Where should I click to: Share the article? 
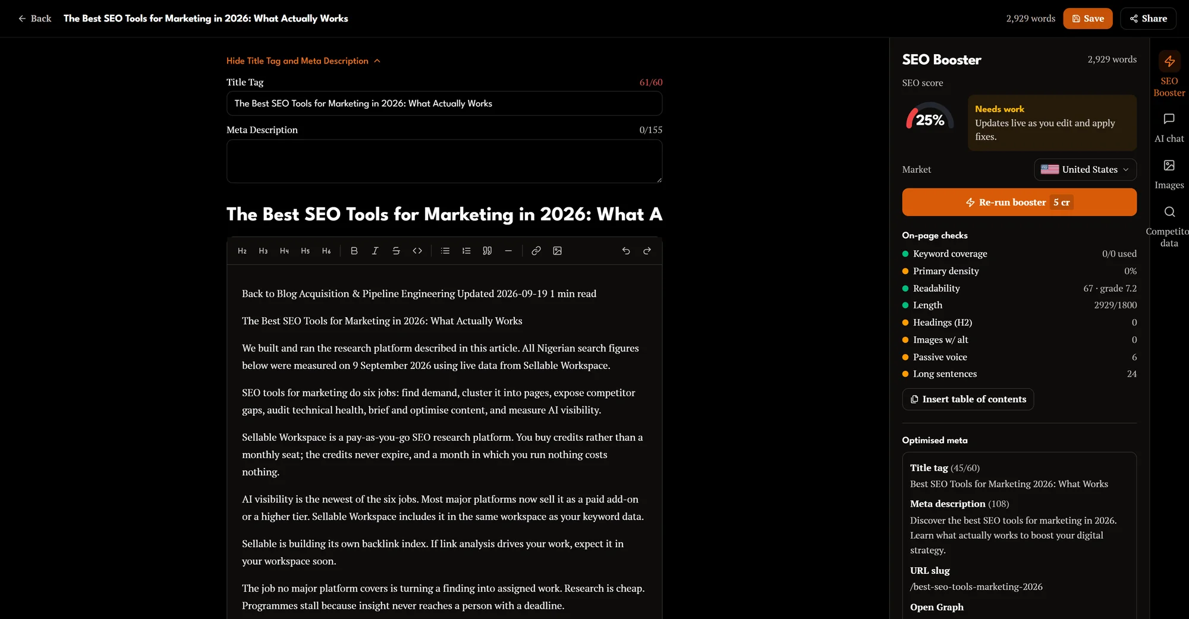(1148, 18)
